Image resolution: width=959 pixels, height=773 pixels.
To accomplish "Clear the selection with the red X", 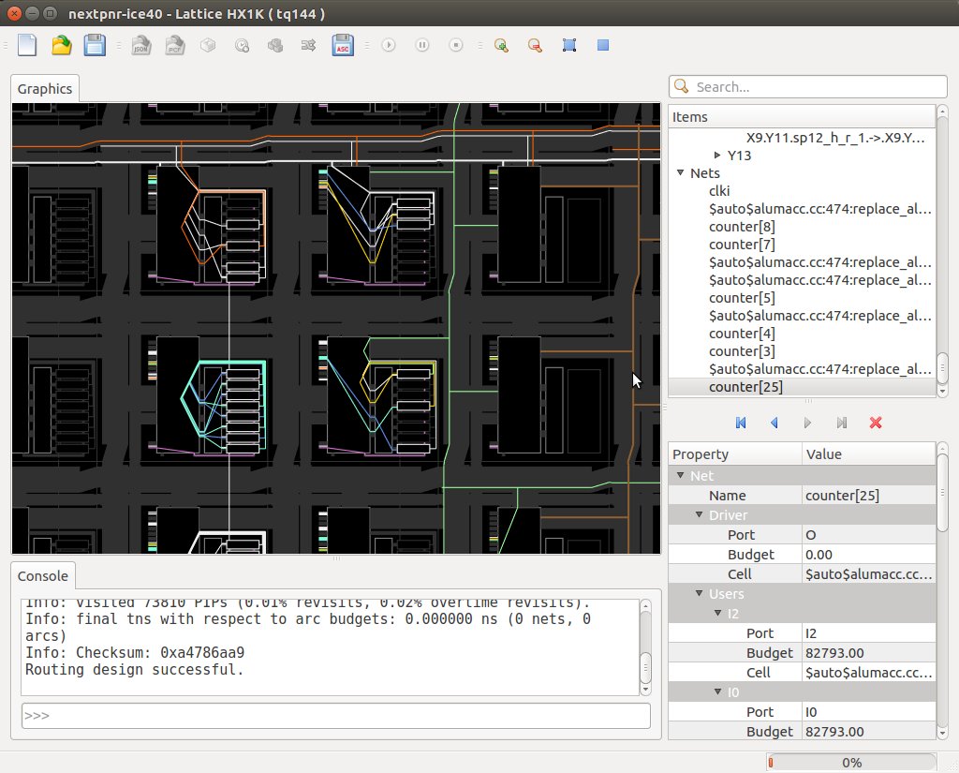I will click(876, 424).
